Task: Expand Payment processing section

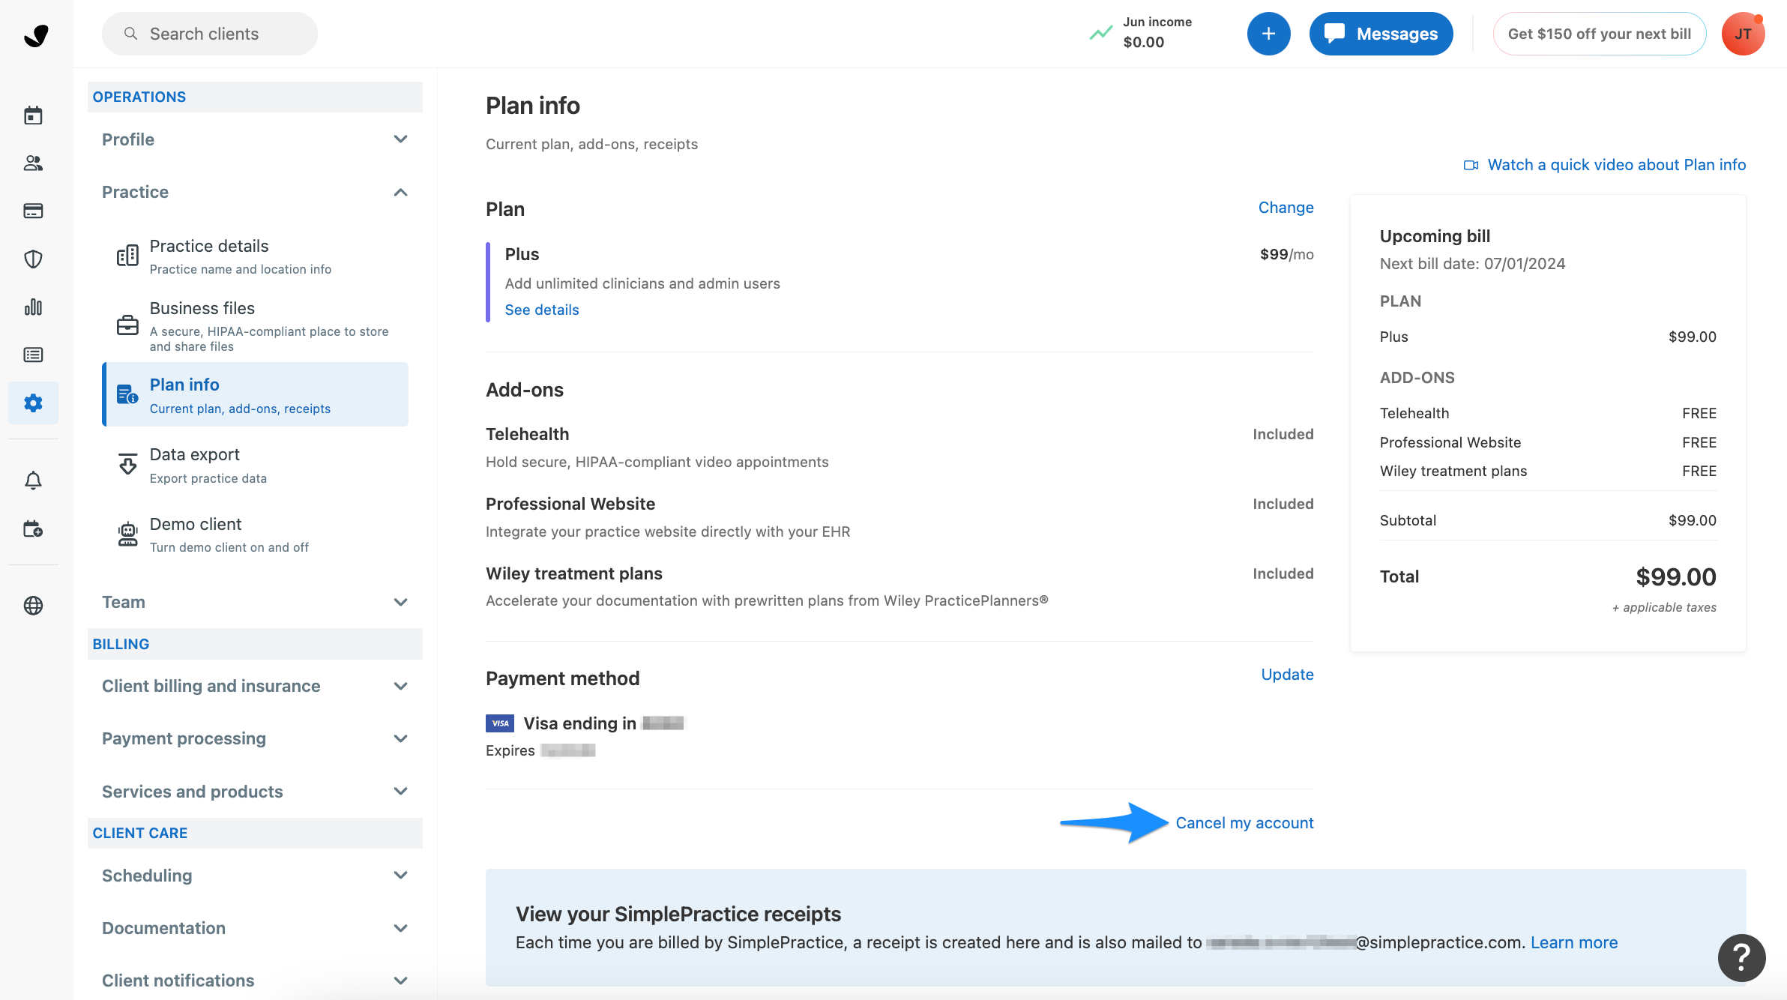Action: (255, 738)
